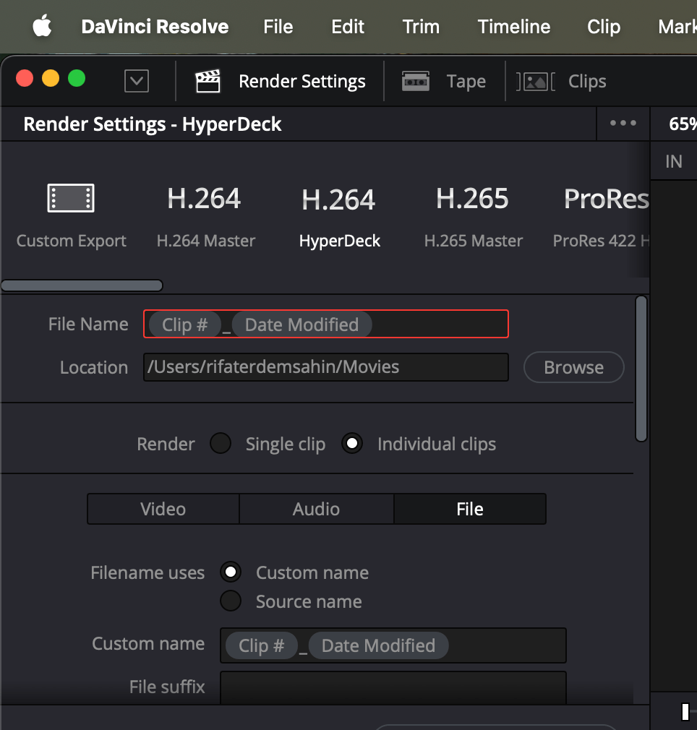Open the three-dot options menu

tap(623, 123)
